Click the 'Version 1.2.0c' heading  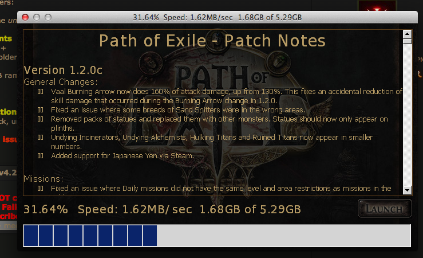point(63,71)
